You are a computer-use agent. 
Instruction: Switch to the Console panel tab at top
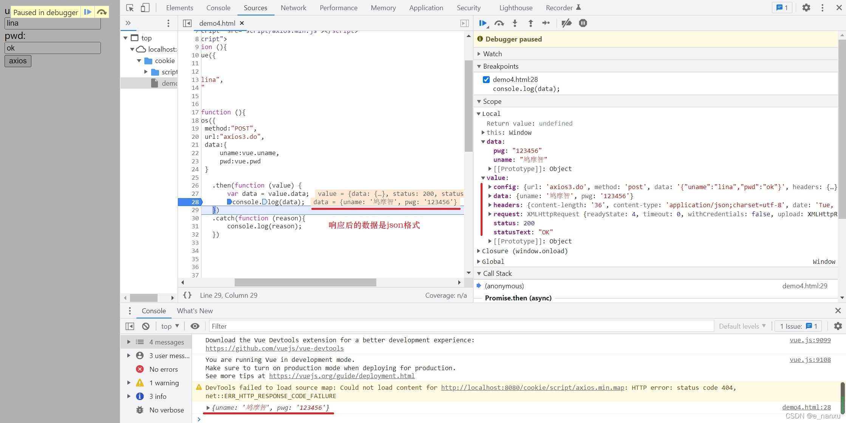pyautogui.click(x=218, y=8)
